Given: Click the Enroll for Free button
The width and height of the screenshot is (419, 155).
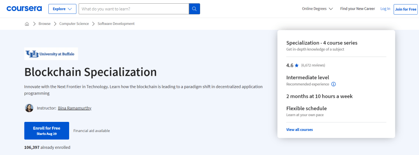Looking at the screenshot, I should point(47,131).
